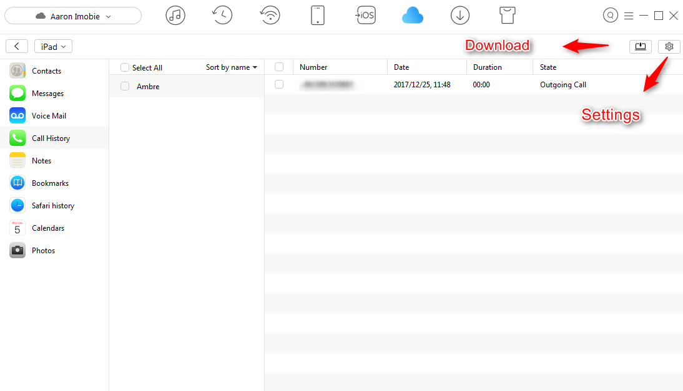Viewport: 683px width, 391px height.
Task: Select the iOS Mover icon
Action: coord(365,15)
